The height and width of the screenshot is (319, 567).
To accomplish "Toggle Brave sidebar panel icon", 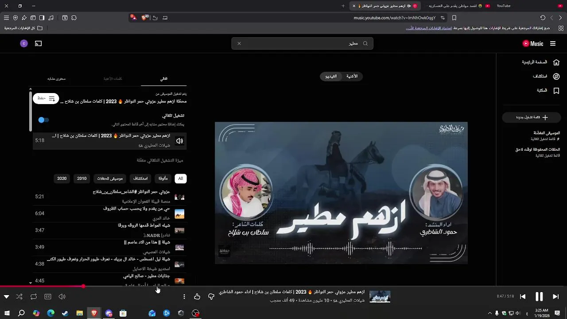I will pos(42,18).
